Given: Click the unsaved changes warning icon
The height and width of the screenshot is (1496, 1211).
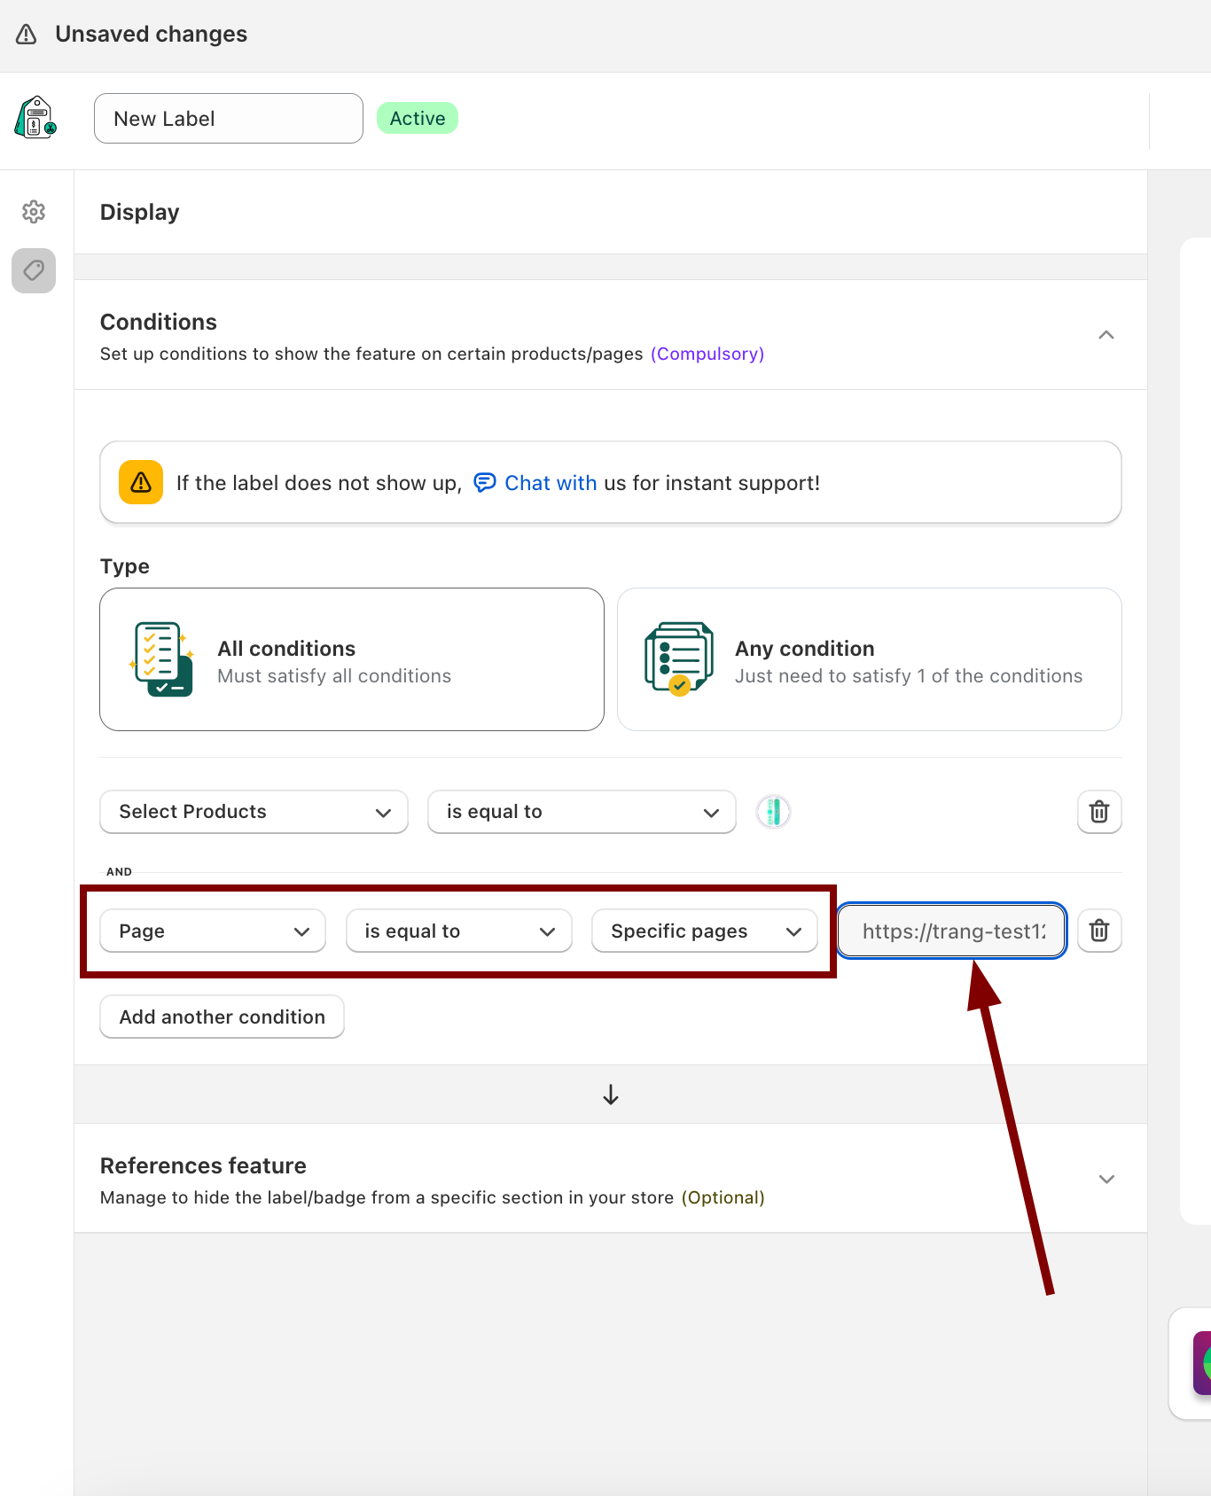Looking at the screenshot, I should coord(27,35).
